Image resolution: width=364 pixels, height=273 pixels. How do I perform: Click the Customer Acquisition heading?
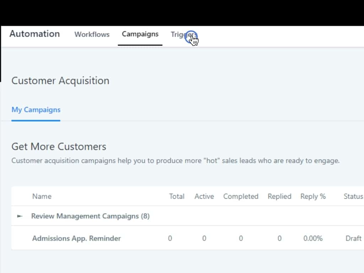pyautogui.click(x=60, y=81)
